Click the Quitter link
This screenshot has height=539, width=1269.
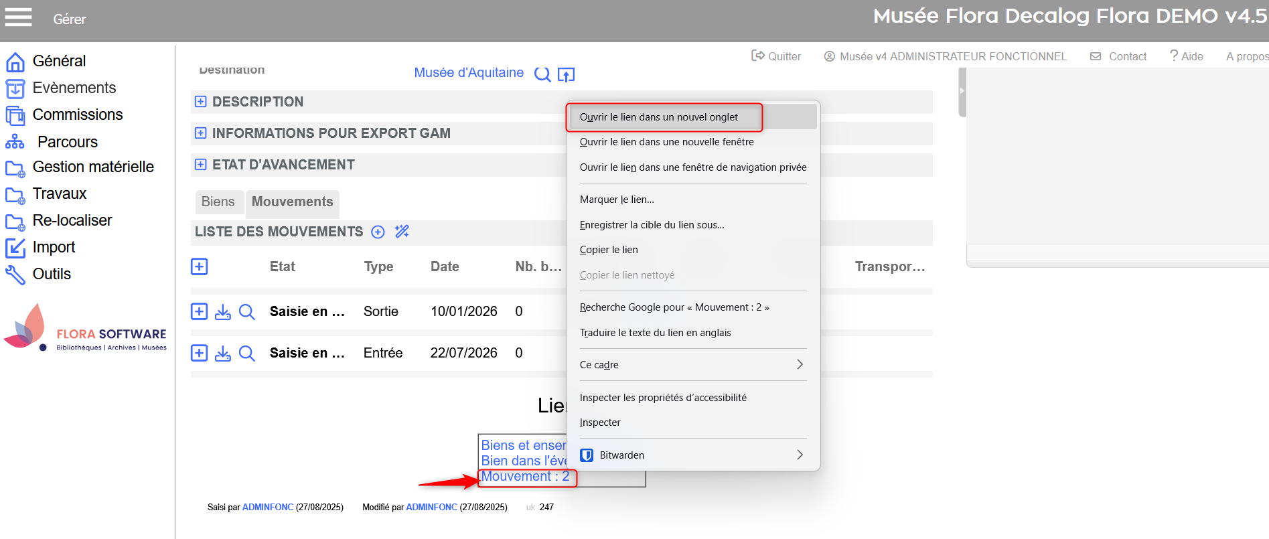(x=777, y=56)
